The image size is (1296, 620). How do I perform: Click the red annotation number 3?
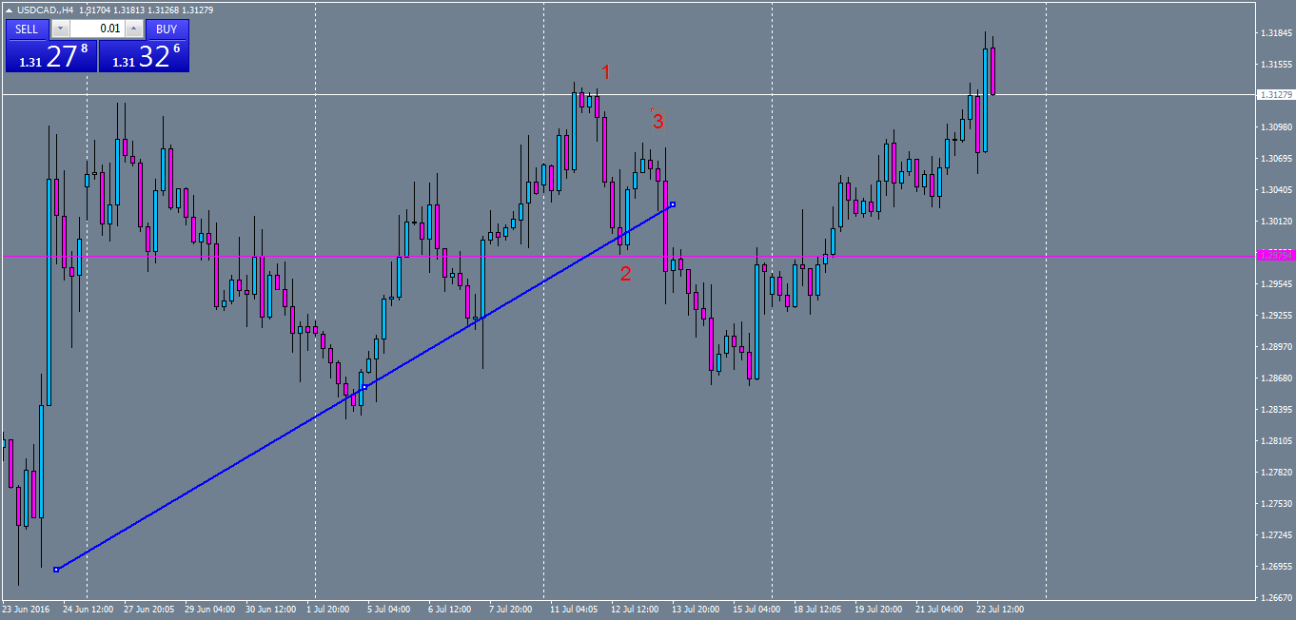pyautogui.click(x=657, y=121)
